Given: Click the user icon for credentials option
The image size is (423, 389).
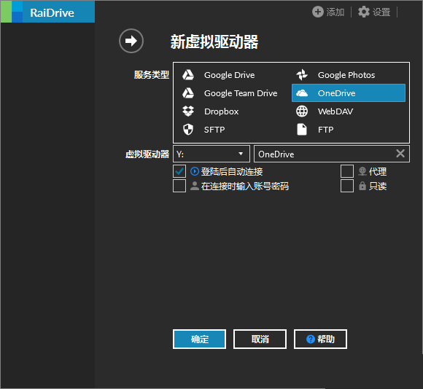Looking at the screenshot, I should pyautogui.click(x=195, y=186).
